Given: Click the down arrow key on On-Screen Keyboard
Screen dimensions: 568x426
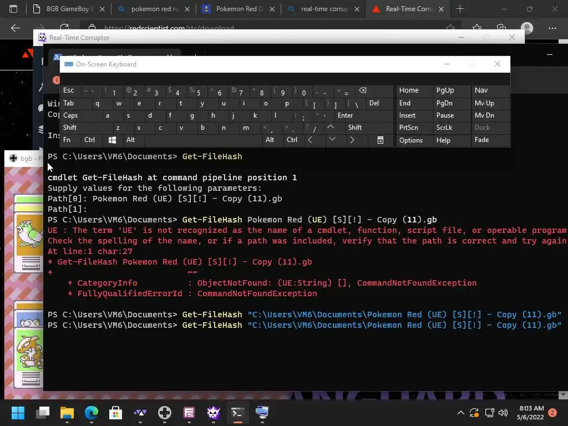Looking at the screenshot, I should [332, 139].
